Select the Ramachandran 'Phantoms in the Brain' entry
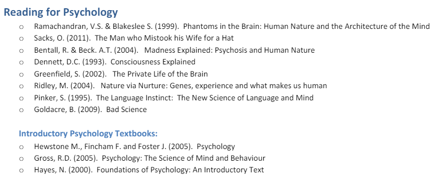The width and height of the screenshot is (433, 183). 232,26
